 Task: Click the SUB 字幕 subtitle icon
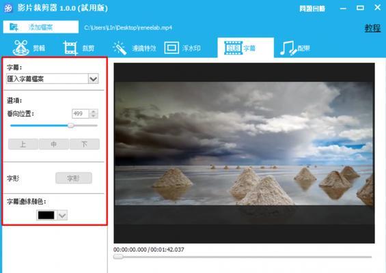pos(233,48)
